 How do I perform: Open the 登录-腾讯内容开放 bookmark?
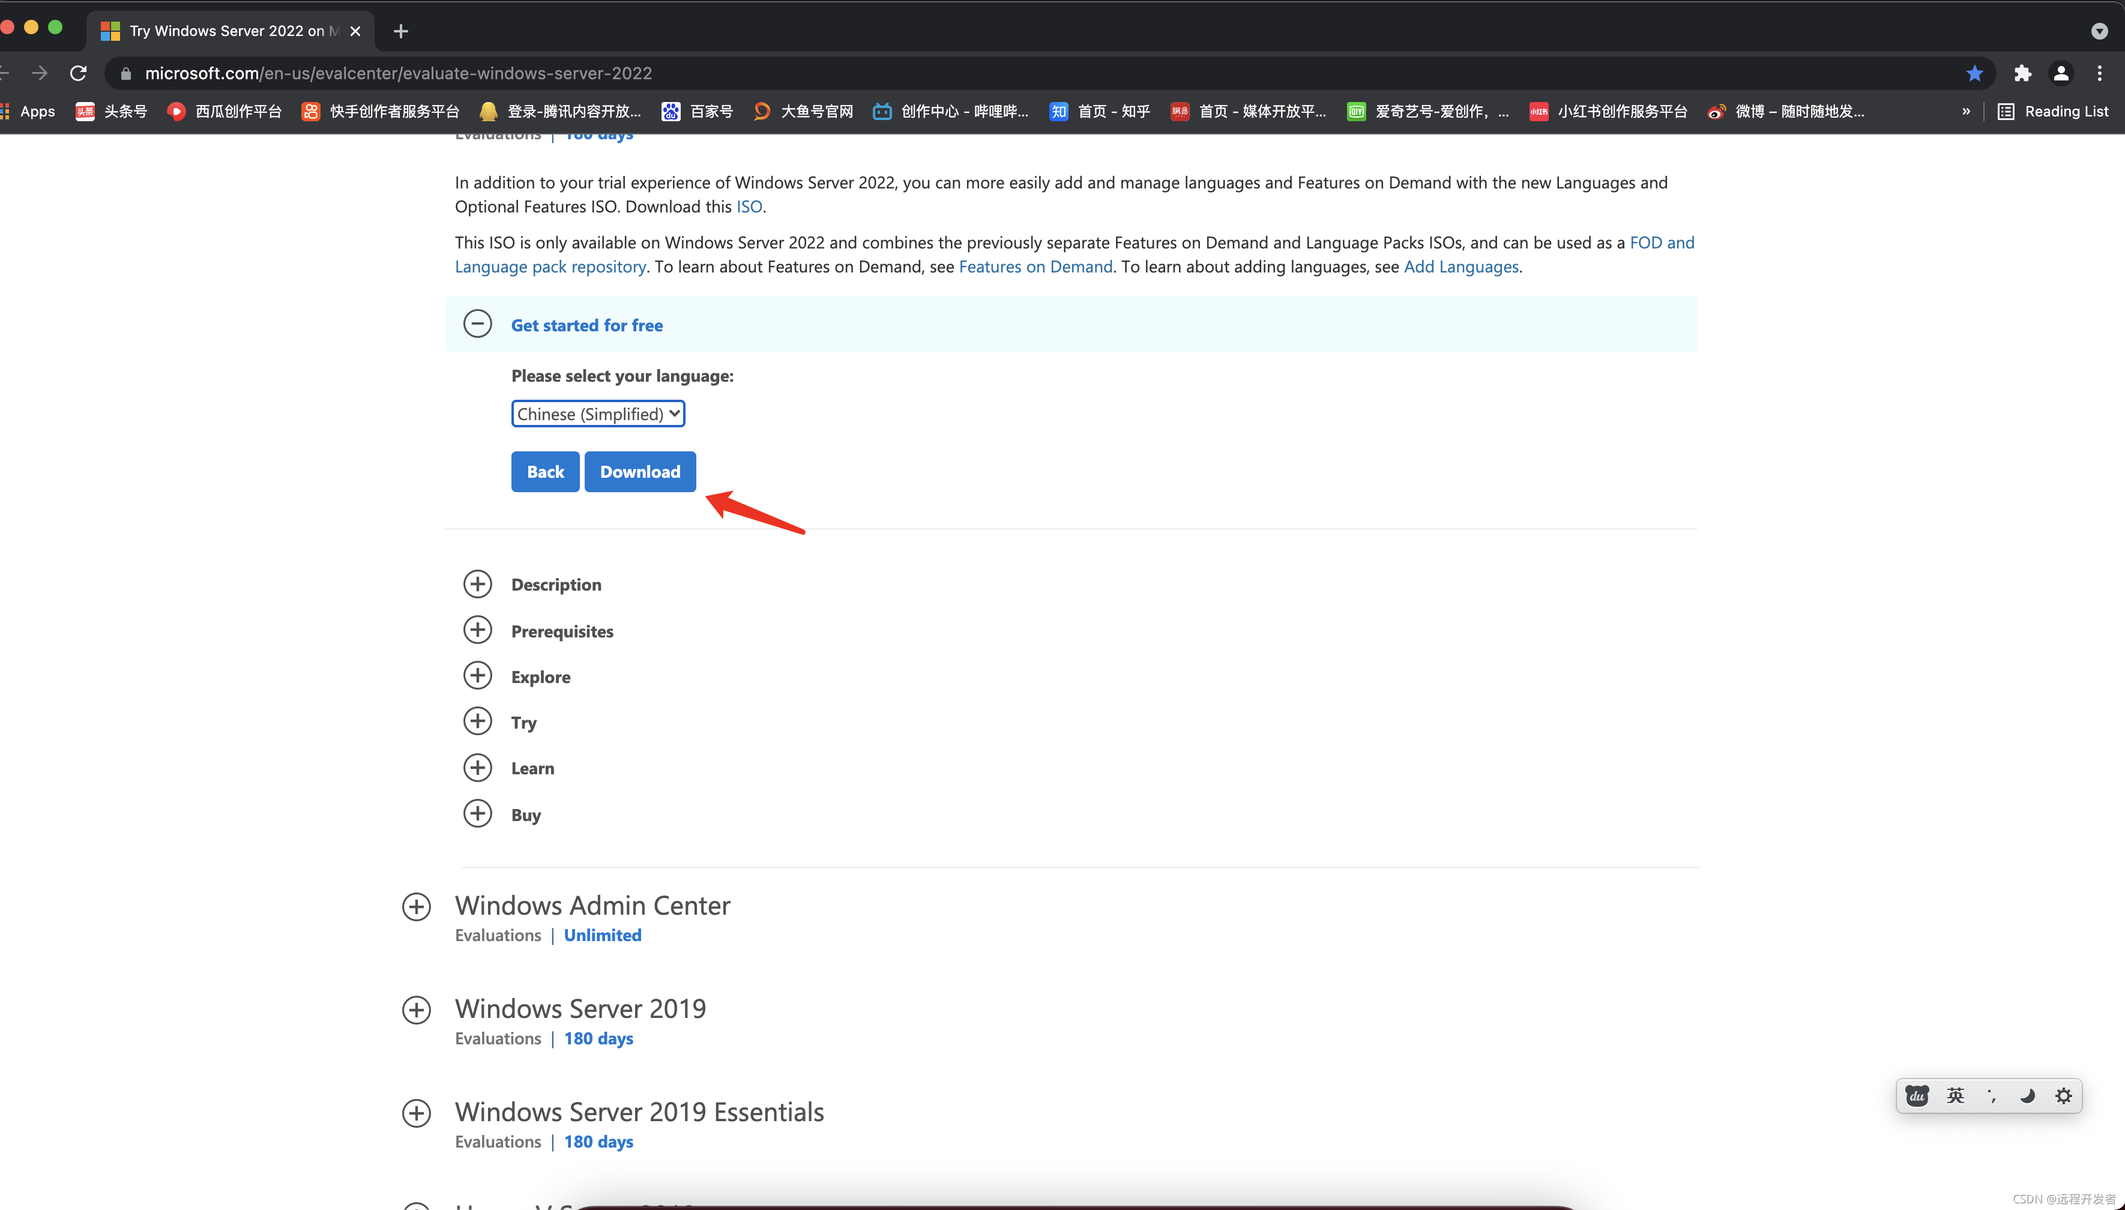click(x=561, y=112)
